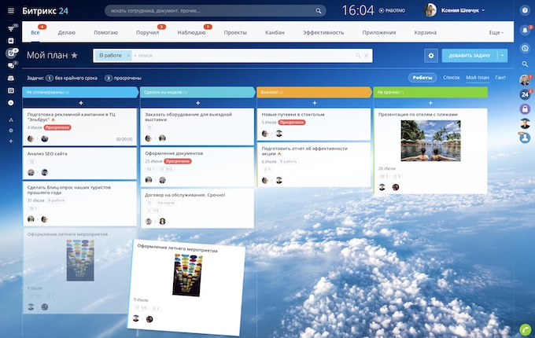Toggle the Просрочены counter filter
This screenshot has height=338, width=535.
pos(122,79)
